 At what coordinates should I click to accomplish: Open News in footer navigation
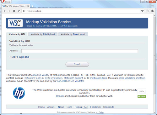[x=61, y=107]
